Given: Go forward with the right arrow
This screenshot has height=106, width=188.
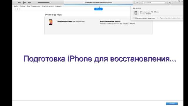Looking at the screenshot, I should [x=19, y=9].
